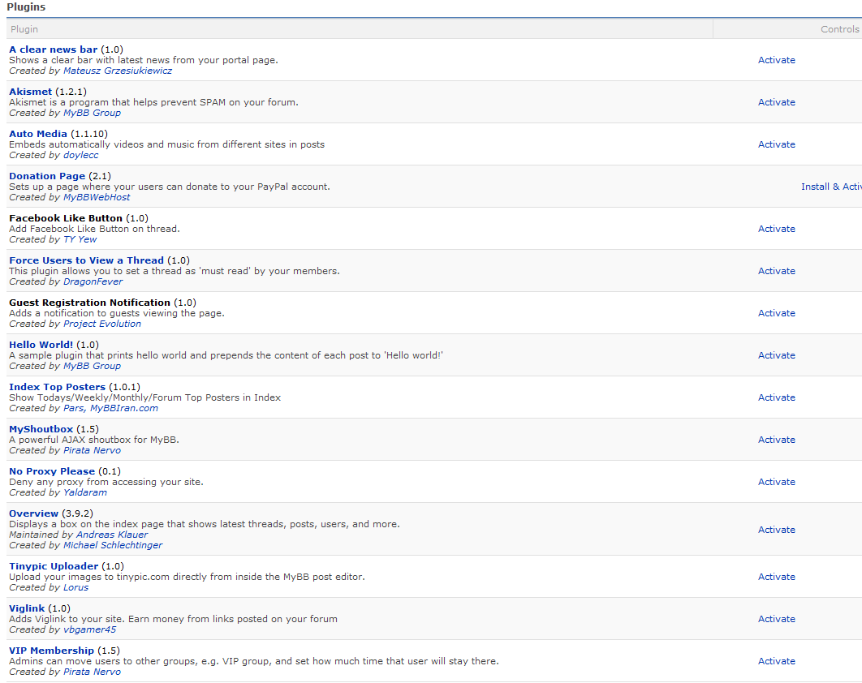Screen dimensions: 862x683
Task: Activate the VIP Membership plugin
Action: [x=776, y=662]
